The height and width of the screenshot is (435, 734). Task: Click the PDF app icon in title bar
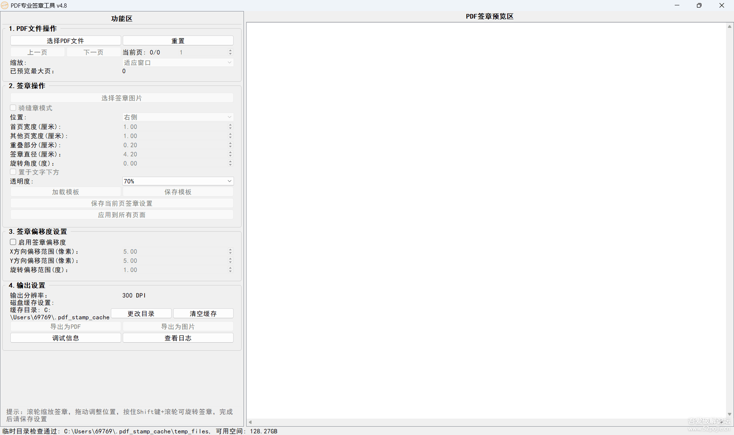pos(5,5)
